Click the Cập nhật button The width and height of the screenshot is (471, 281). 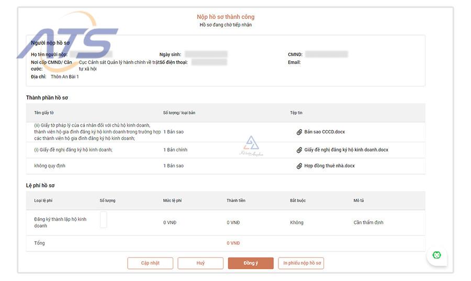pyautogui.click(x=150, y=263)
